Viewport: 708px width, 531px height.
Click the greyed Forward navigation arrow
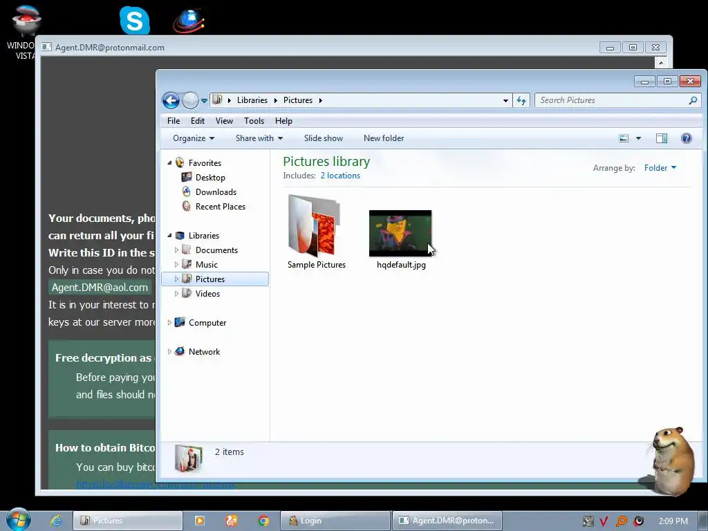tap(190, 100)
